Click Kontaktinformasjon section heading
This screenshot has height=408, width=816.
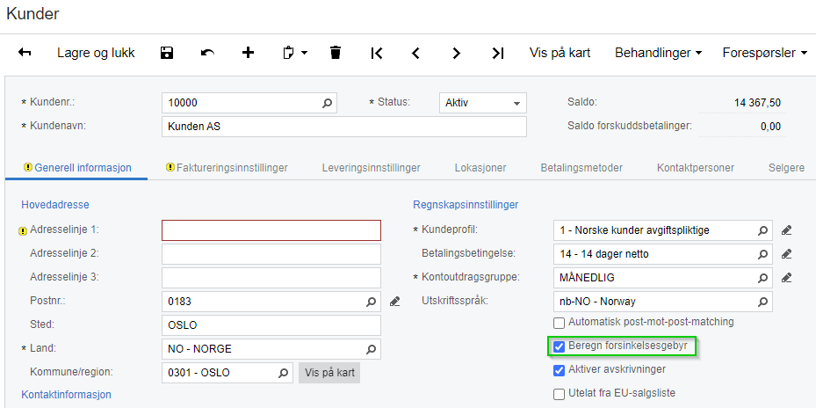pos(66,395)
